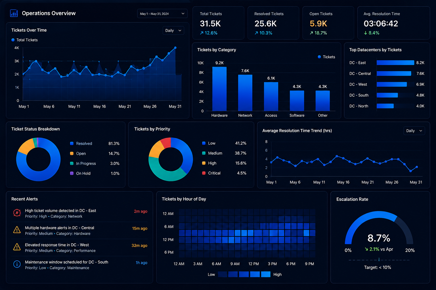Open the Resolved Tickets 25.6K card
Image resolution: width=436 pixels, height=290 pixels.
tap(273, 23)
